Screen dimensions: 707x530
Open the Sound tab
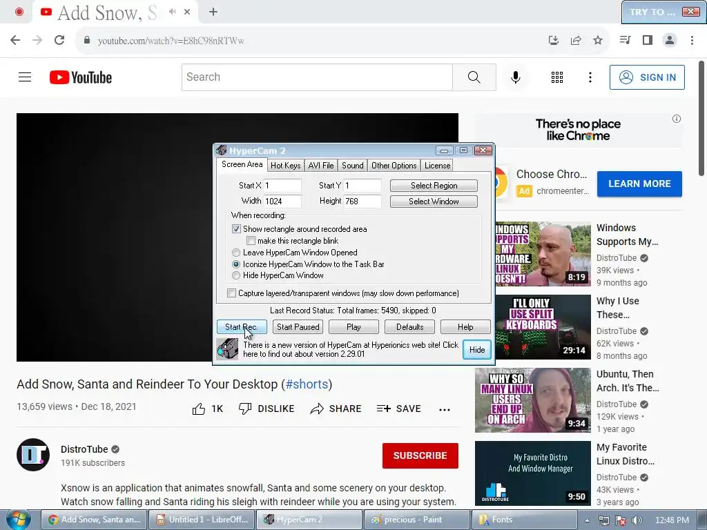352,166
